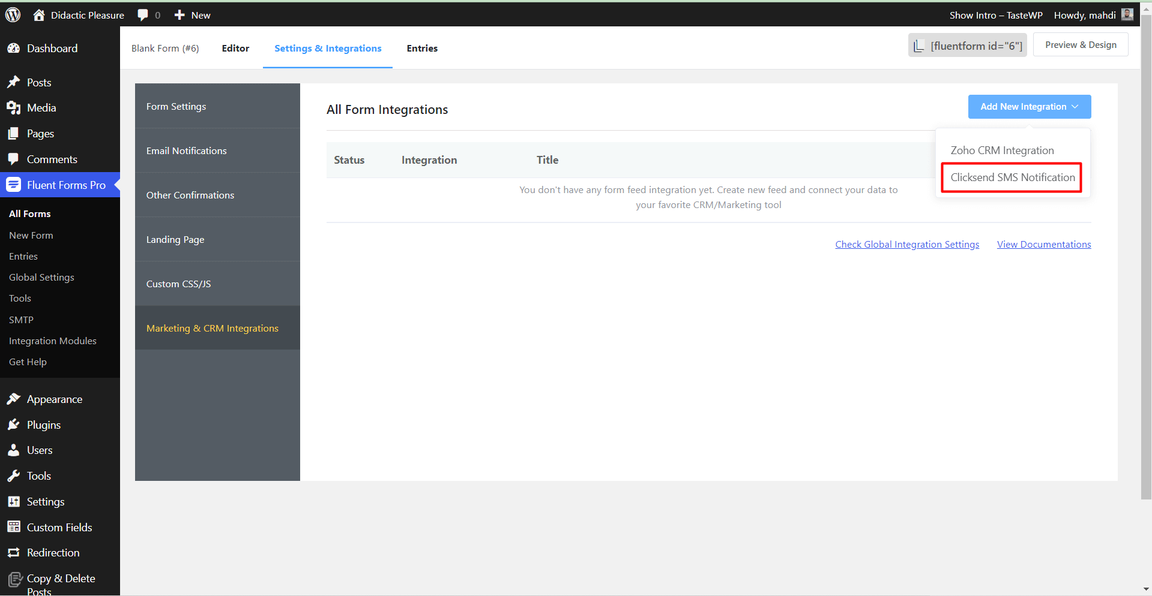Click the Copy & Delete Posts icon
Image resolution: width=1152 pixels, height=596 pixels.
[x=14, y=579]
